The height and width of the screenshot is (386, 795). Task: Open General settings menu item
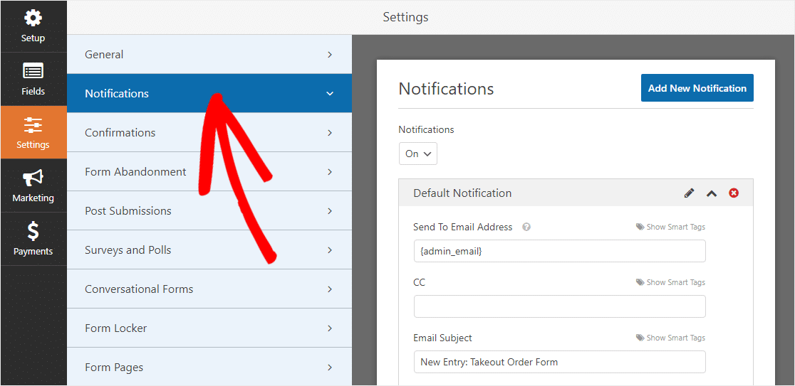pos(209,54)
